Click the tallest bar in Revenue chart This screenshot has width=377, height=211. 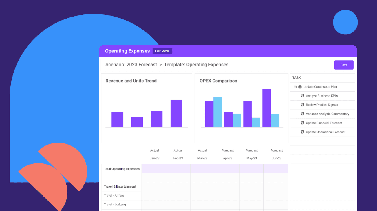point(176,114)
